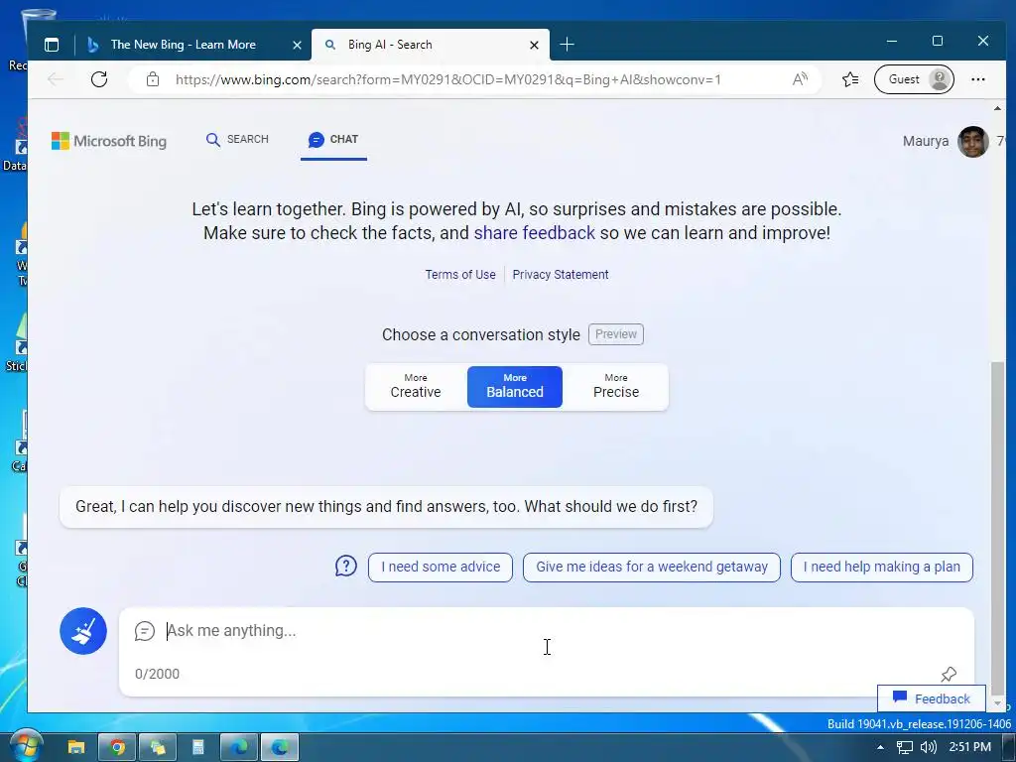Pin the chat input with pin icon
The height and width of the screenshot is (762, 1016).
click(948, 674)
